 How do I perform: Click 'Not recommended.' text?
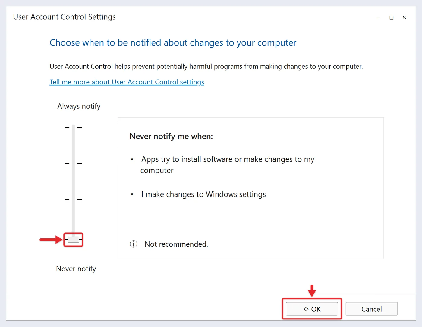pos(176,244)
